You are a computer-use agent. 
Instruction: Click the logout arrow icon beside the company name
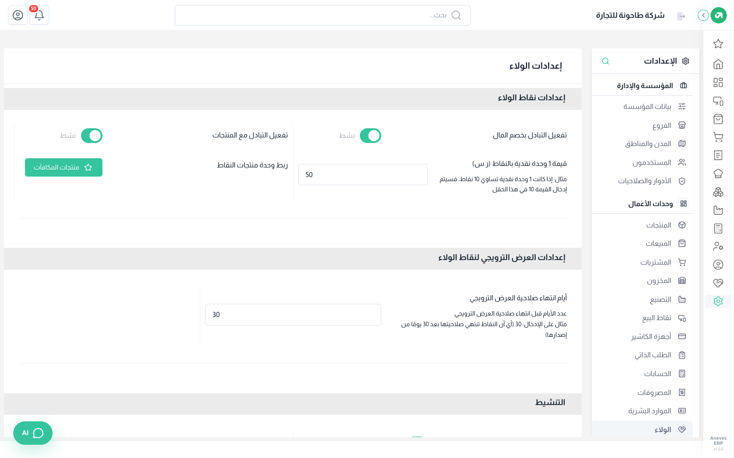681,16
